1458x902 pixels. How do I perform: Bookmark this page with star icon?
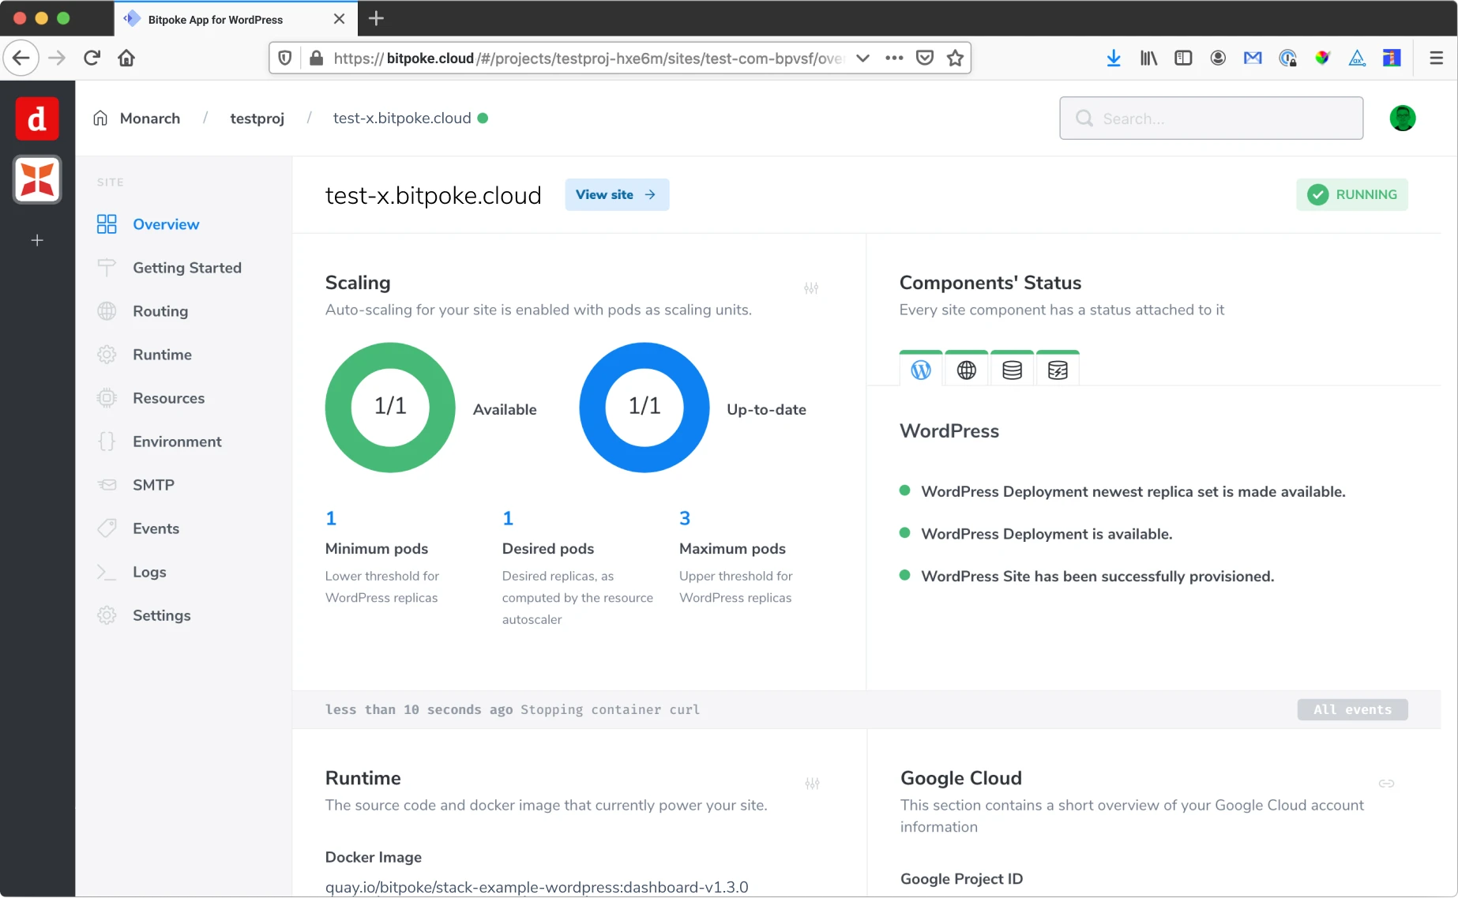955,58
